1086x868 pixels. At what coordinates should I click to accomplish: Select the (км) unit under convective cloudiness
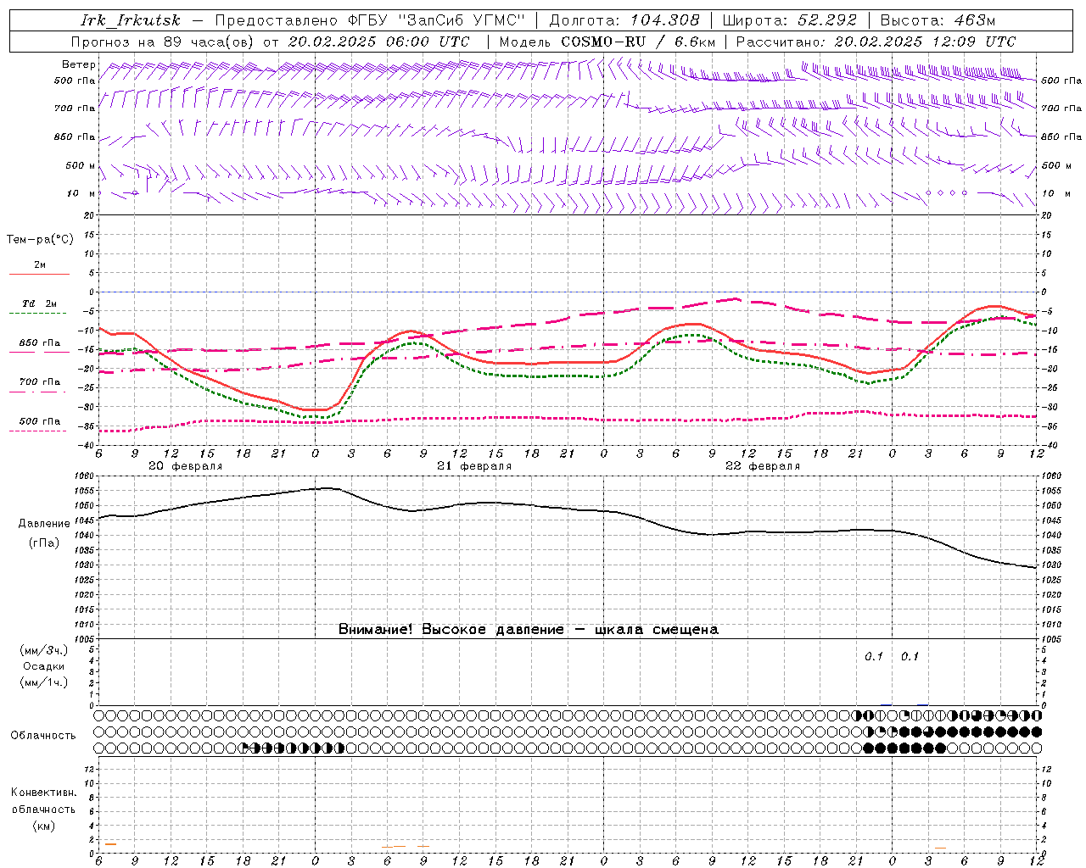44,826
